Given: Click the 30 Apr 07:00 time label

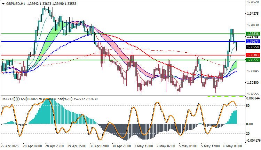Looking at the screenshot, I should tap(99, 146).
